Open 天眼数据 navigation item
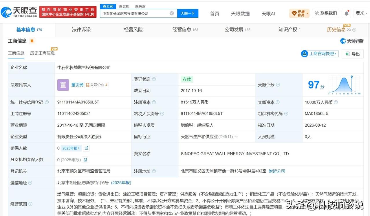Viewport: 370px width, 216px height. pyautogui.click(x=240, y=14)
